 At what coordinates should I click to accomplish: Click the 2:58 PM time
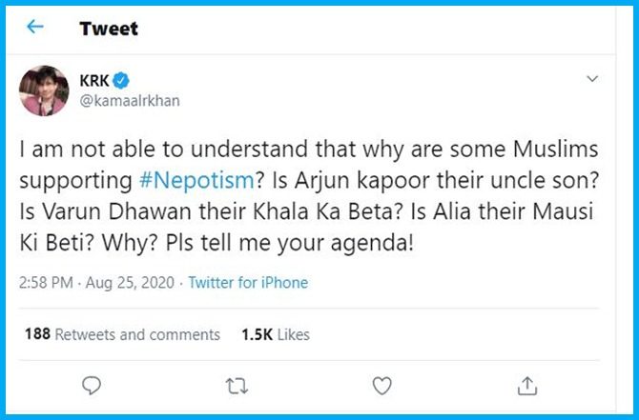pos(45,283)
